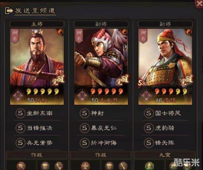The height and width of the screenshot is (170, 203).
Task: Select the 孙权 general card
Action: [37, 67]
